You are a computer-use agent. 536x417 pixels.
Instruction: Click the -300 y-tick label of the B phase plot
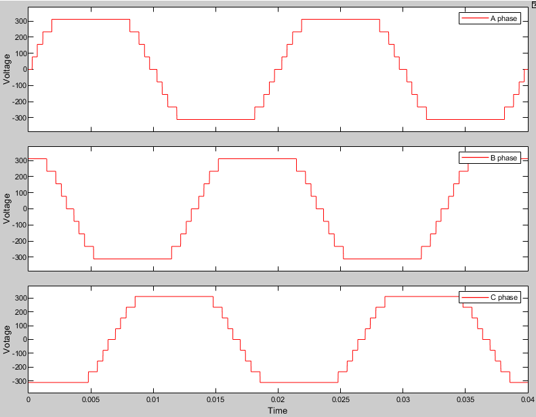[x=20, y=257]
